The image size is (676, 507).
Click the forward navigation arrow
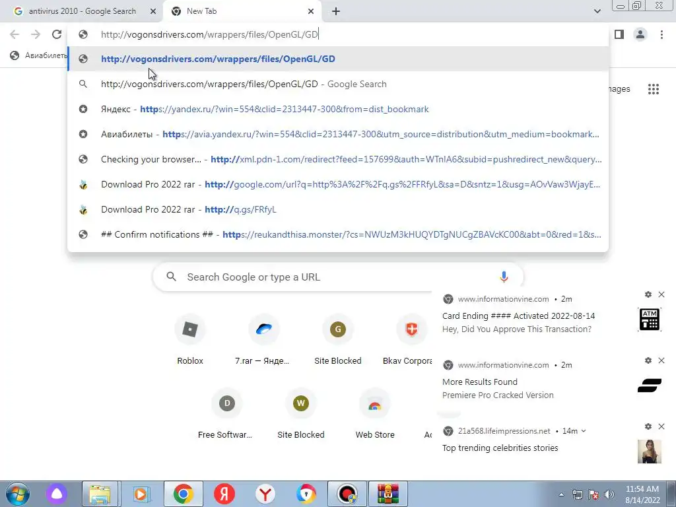(x=36, y=34)
